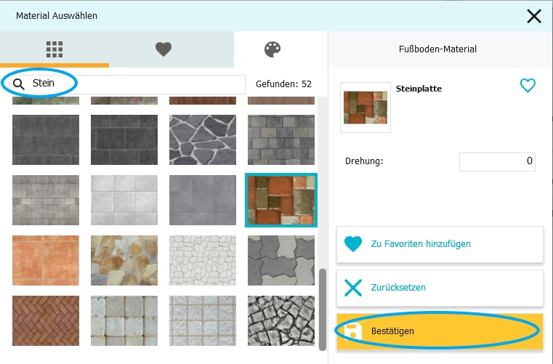Image resolution: width=553 pixels, height=364 pixels.
Task: Click the save disk icon in Bestätigen
Action: click(352, 331)
